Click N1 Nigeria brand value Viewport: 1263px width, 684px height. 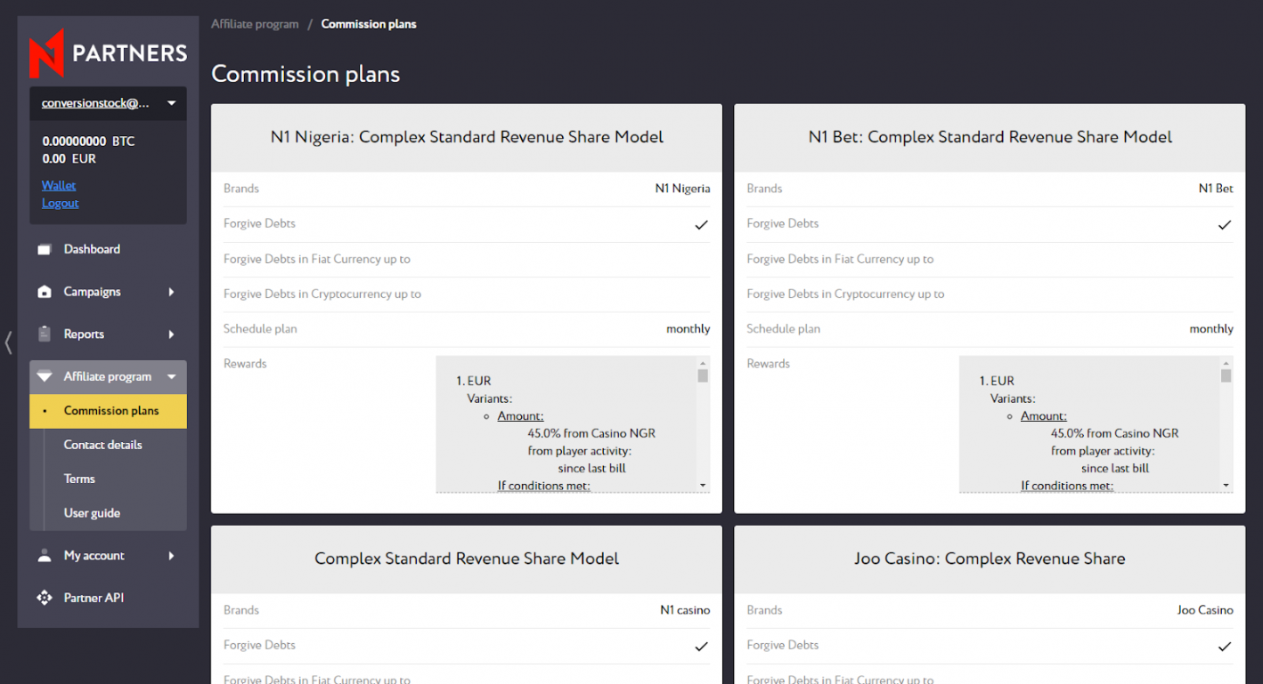point(682,189)
